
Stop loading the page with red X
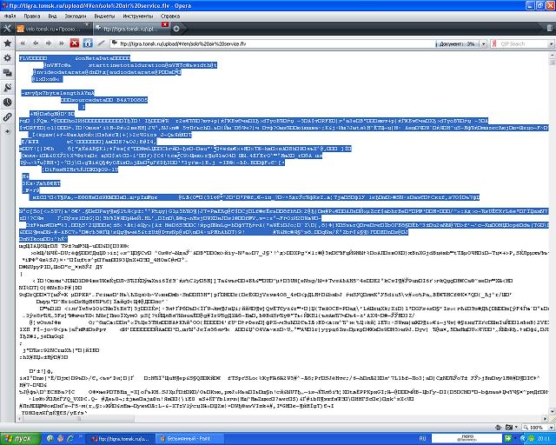coord(75,43)
